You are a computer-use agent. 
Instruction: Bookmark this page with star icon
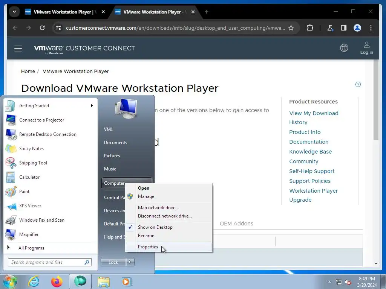point(291,28)
